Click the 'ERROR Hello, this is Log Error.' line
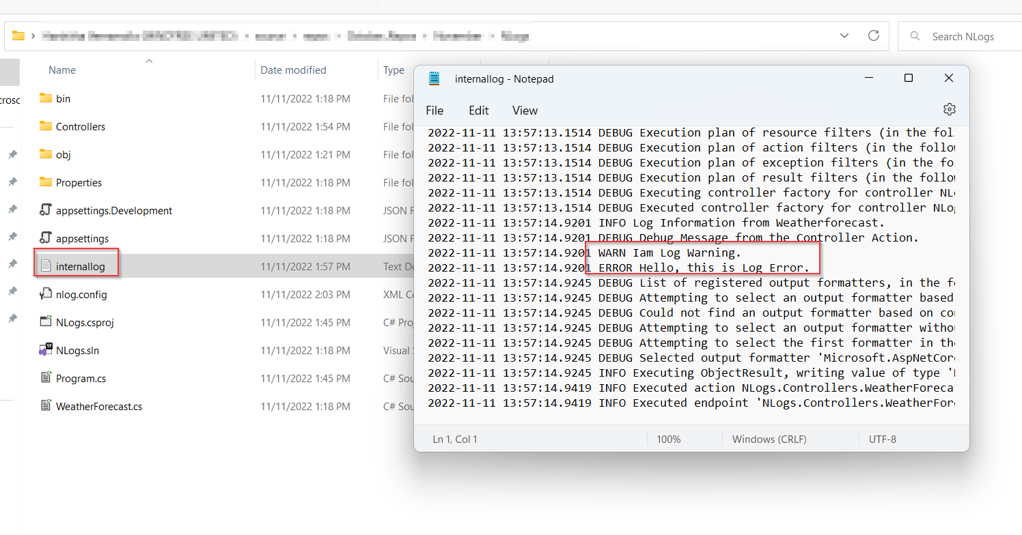 [x=618, y=268]
